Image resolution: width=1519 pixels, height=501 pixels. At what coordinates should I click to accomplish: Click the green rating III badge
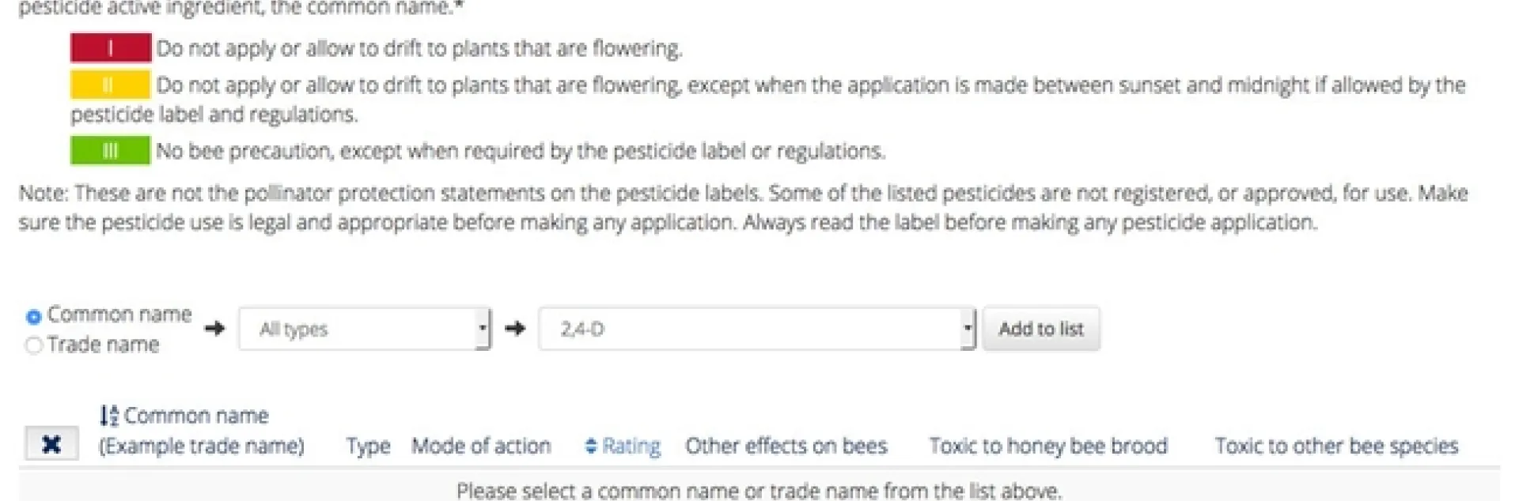tap(111, 149)
